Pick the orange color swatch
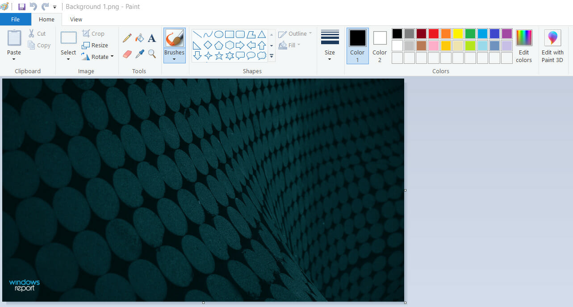This screenshot has height=307, width=573. pos(446,33)
